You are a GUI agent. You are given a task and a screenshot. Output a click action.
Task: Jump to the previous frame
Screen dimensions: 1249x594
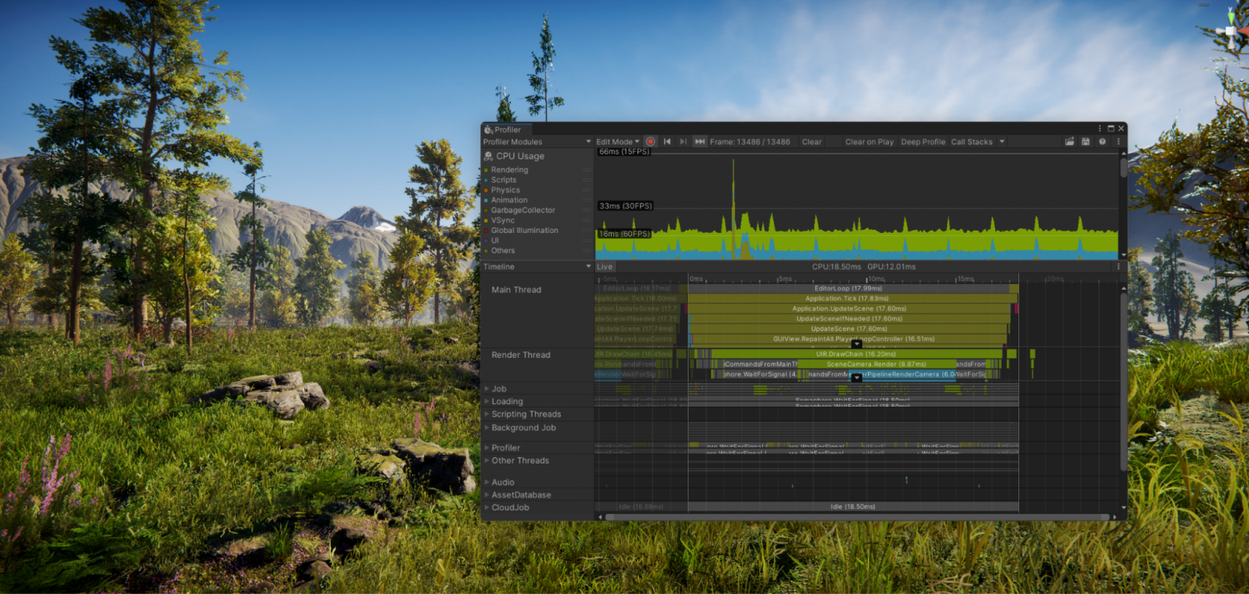click(x=667, y=142)
